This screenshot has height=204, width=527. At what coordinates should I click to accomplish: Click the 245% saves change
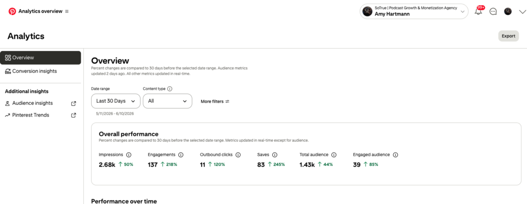pos(276,164)
